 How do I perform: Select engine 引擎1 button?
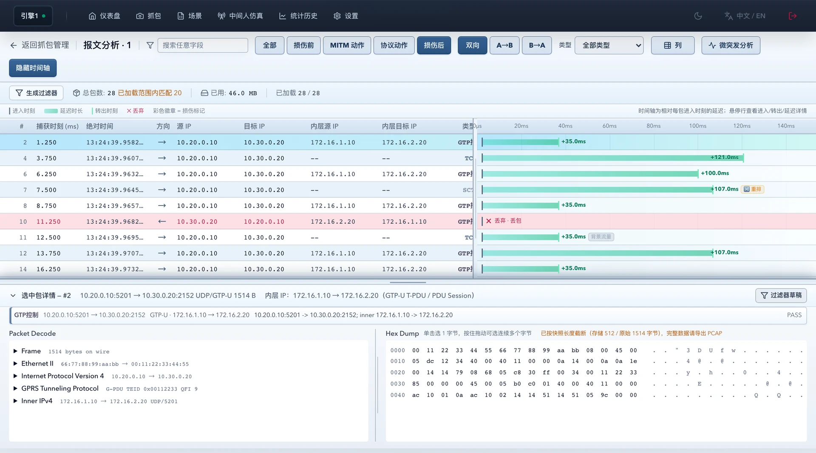pyautogui.click(x=33, y=16)
